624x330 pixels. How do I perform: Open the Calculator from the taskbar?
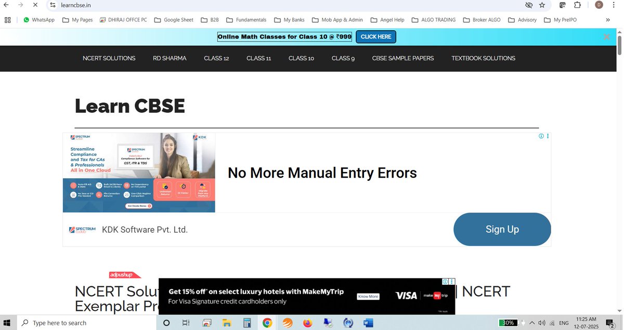247,323
